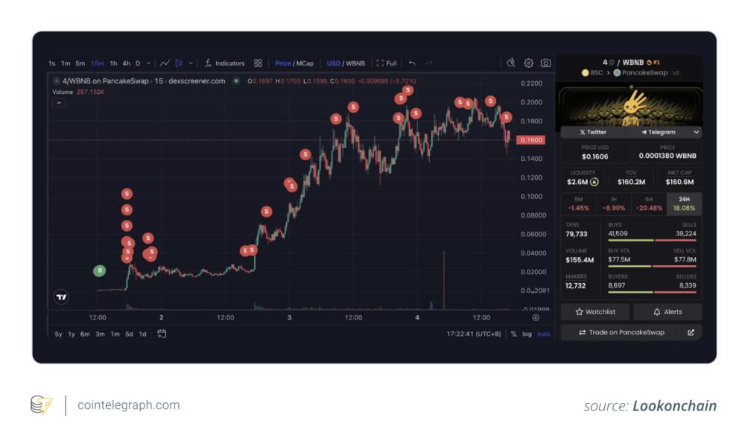This screenshot has height=447, width=748.
Task: Click the red 0.1600 price label
Action: coord(532,140)
